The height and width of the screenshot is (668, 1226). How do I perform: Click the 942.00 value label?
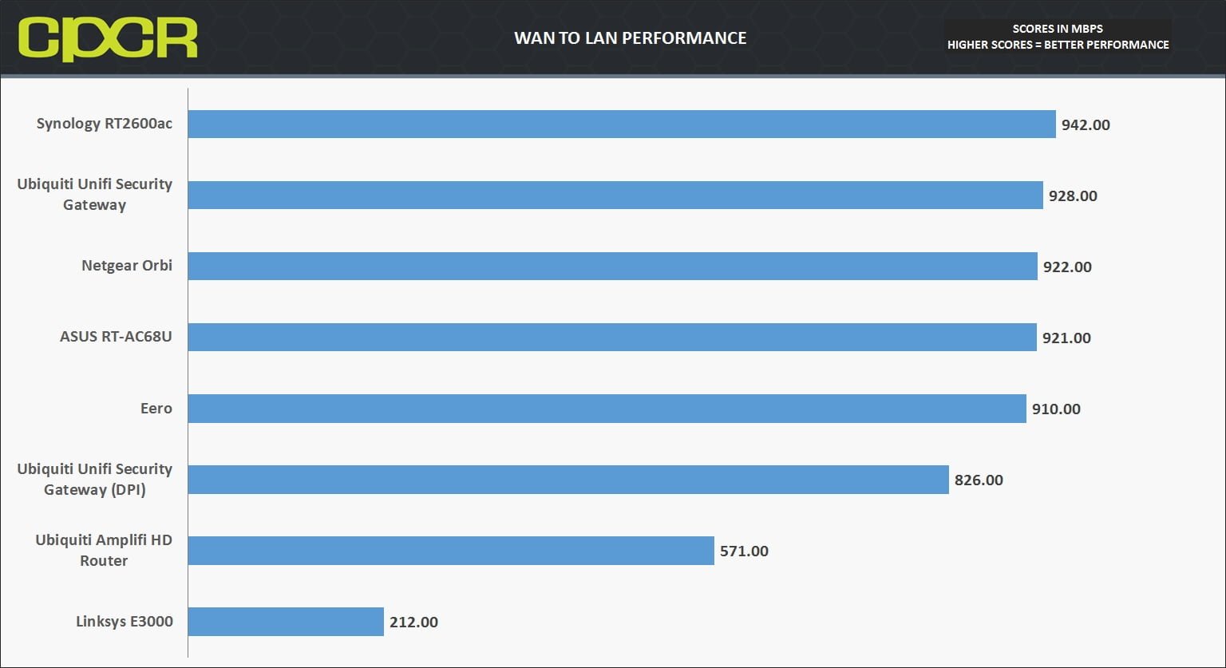pos(1086,125)
